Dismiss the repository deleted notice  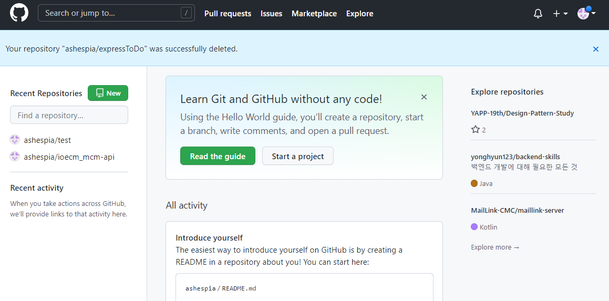596,49
